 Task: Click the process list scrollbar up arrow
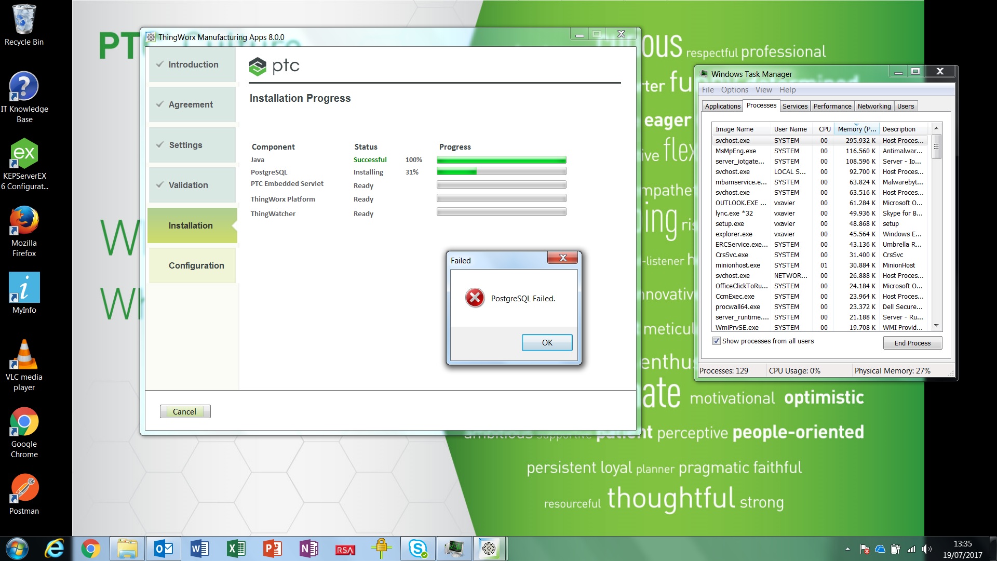[x=936, y=128]
